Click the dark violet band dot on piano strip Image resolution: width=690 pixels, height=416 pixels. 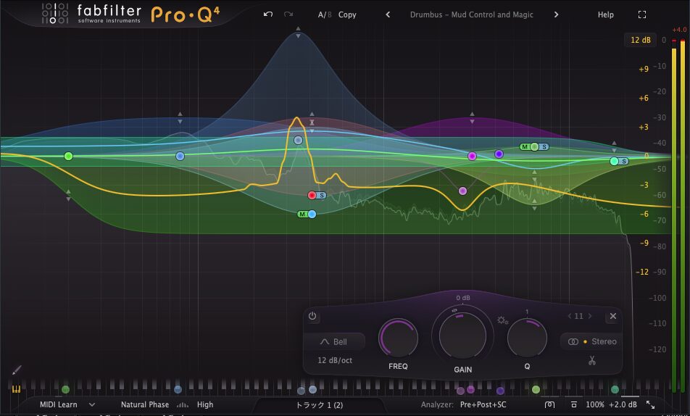click(x=500, y=391)
